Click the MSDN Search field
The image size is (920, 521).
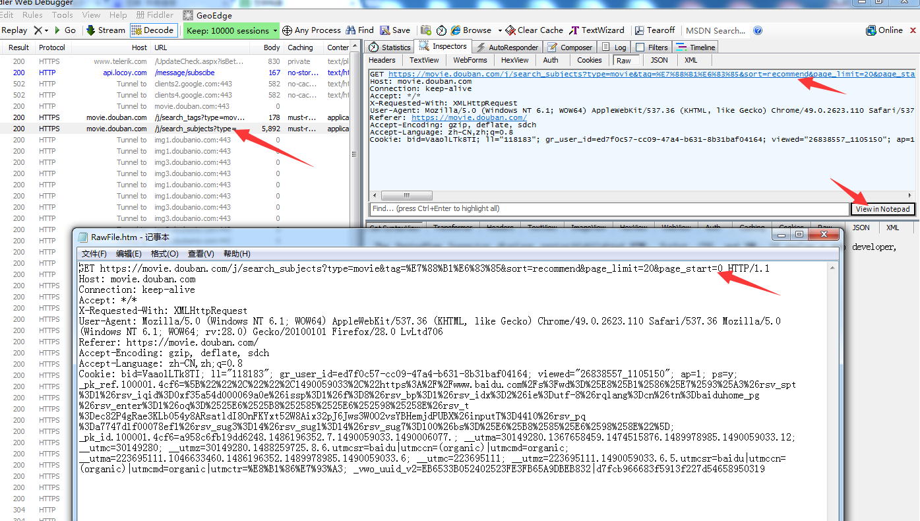[716, 30]
